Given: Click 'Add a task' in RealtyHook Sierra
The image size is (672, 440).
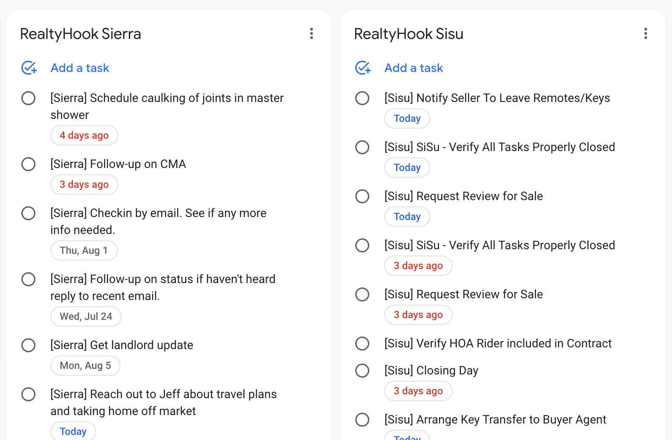Looking at the screenshot, I should tap(80, 68).
